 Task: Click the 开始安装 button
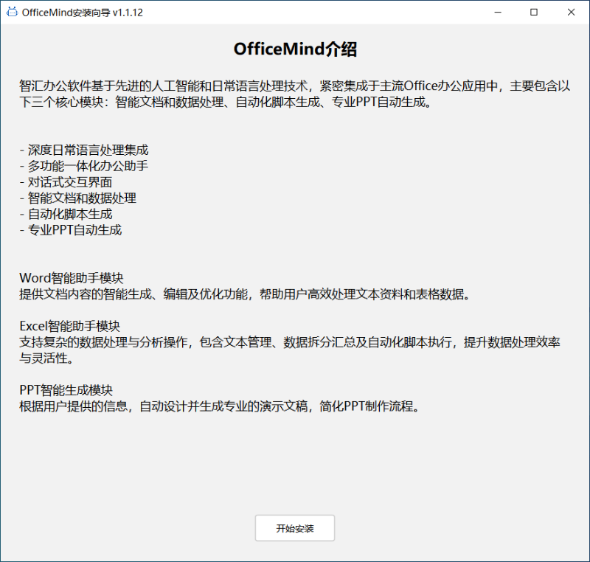294,528
